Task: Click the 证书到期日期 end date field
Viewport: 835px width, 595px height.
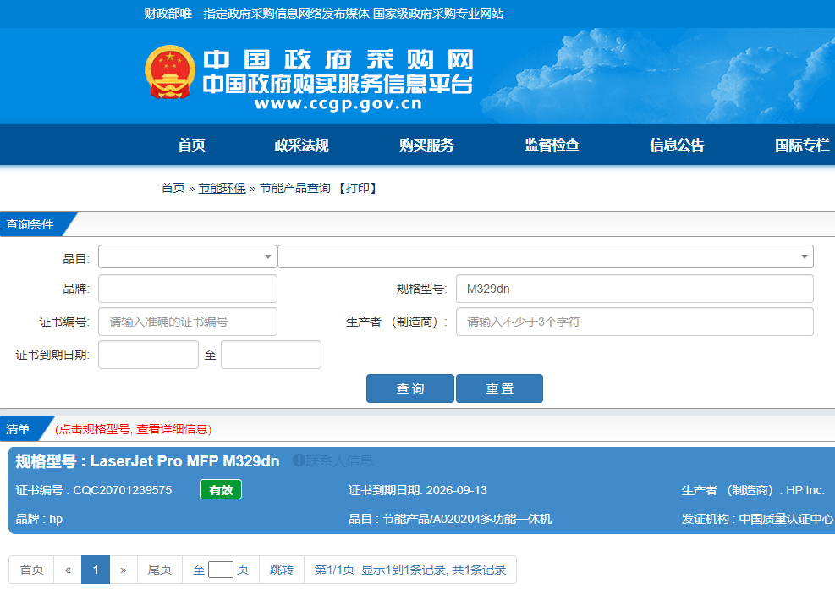Action: coord(271,355)
